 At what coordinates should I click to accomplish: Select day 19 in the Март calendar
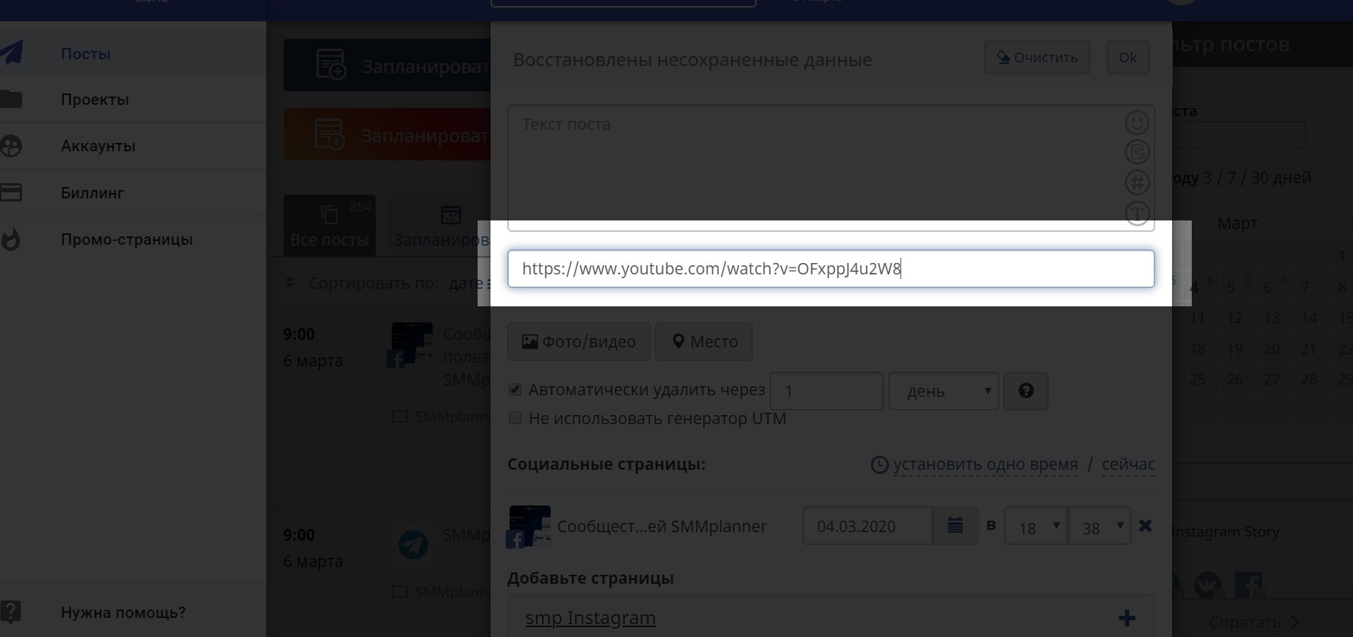coord(1235,349)
